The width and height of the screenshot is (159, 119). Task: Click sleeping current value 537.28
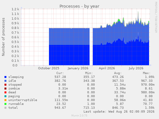[60, 77]
